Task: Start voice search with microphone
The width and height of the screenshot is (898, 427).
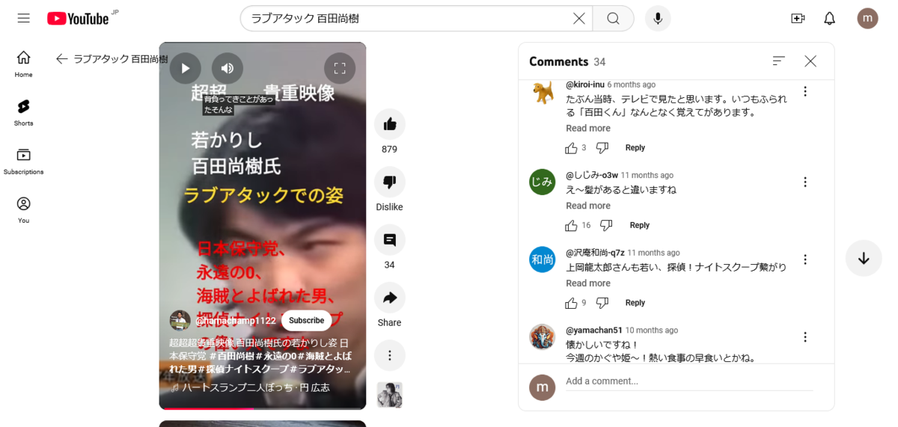Action: 658,19
